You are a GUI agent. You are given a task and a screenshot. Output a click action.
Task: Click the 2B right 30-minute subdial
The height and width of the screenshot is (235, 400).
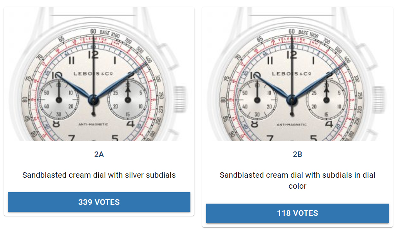[x=326, y=100]
